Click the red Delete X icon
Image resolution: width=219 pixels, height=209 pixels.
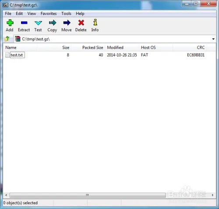81,23
